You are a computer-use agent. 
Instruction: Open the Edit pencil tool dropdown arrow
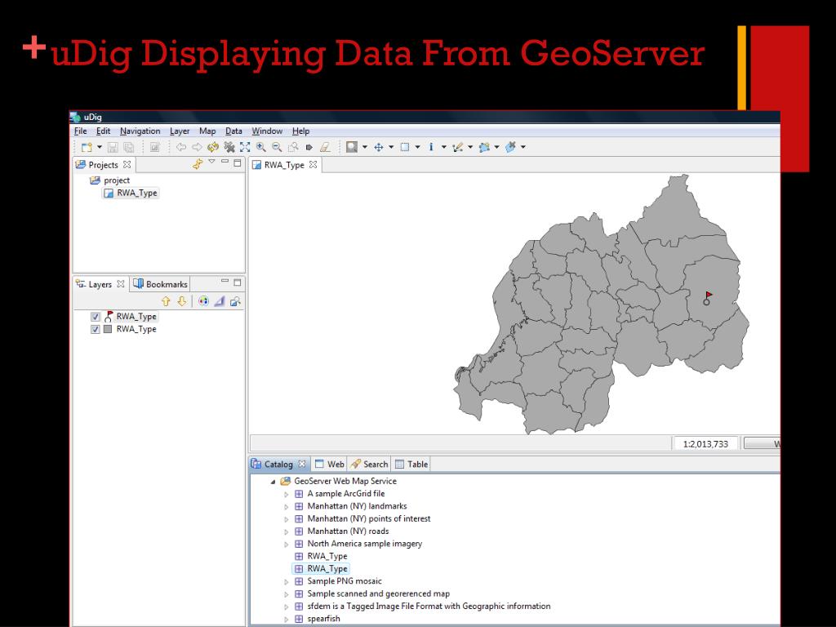470,147
